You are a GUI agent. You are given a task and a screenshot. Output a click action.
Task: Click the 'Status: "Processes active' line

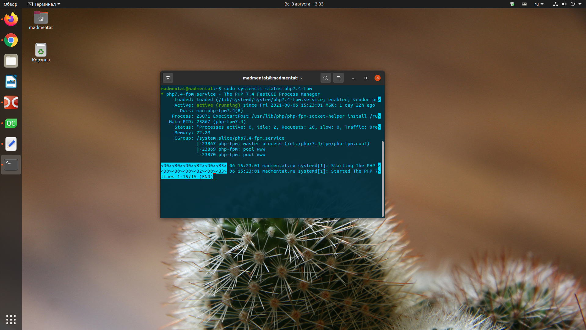pyautogui.click(x=277, y=127)
